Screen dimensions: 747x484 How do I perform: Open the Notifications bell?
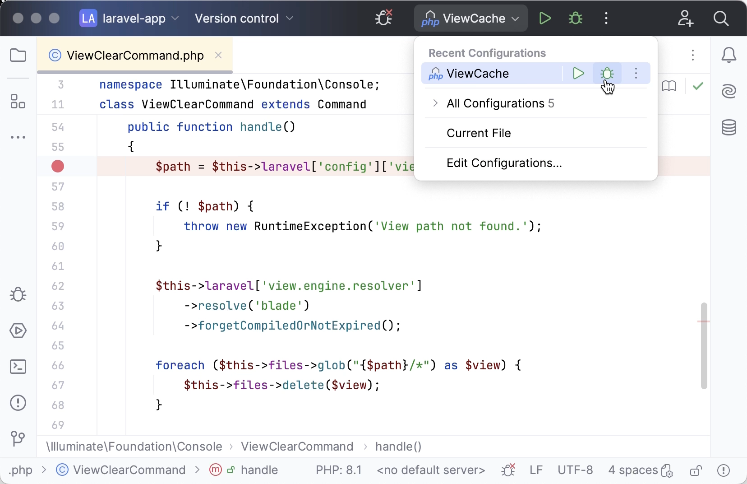pos(729,55)
